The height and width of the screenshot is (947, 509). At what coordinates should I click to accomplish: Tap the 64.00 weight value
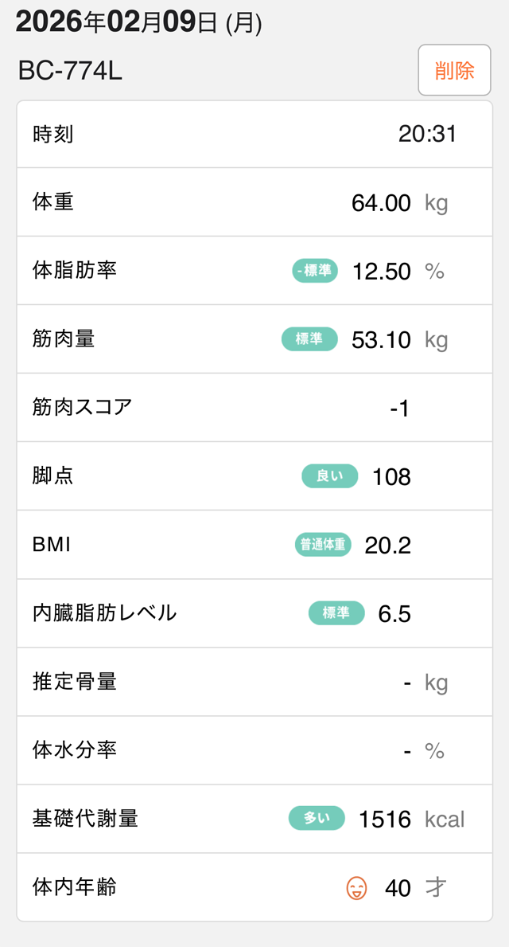pos(381,203)
